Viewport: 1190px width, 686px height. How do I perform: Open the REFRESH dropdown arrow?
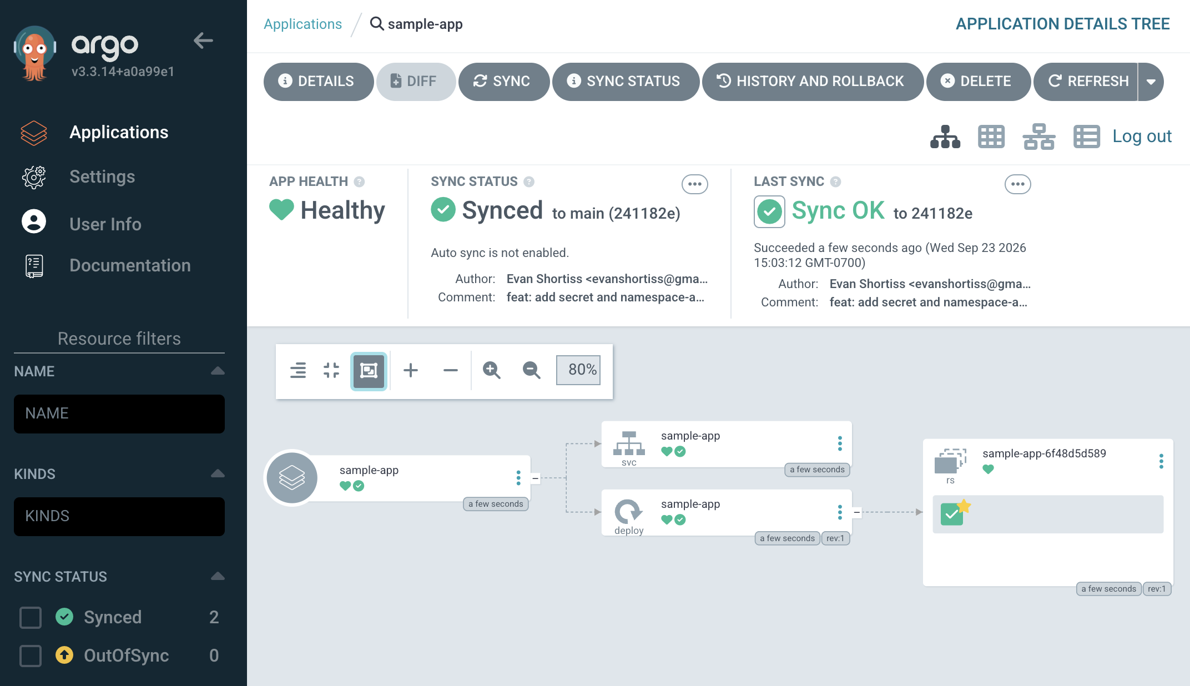(x=1151, y=82)
